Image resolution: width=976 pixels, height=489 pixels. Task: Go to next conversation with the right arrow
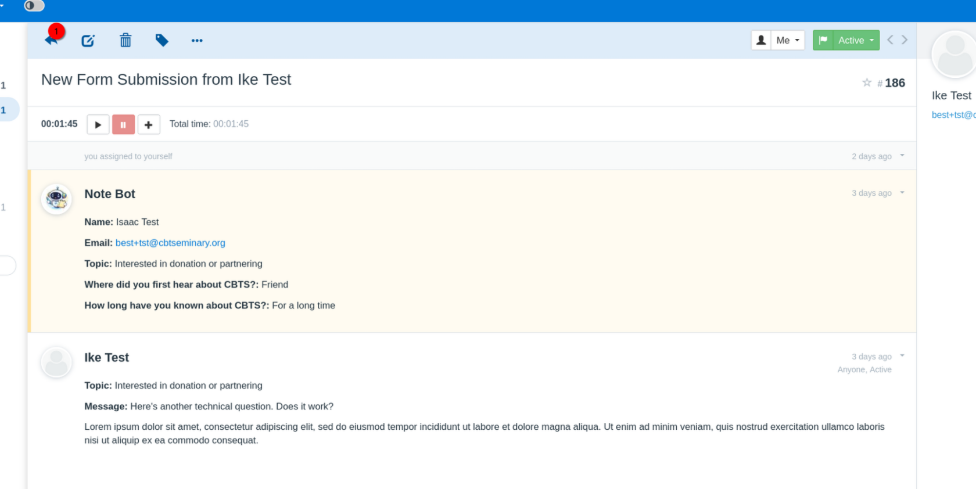pyautogui.click(x=905, y=40)
